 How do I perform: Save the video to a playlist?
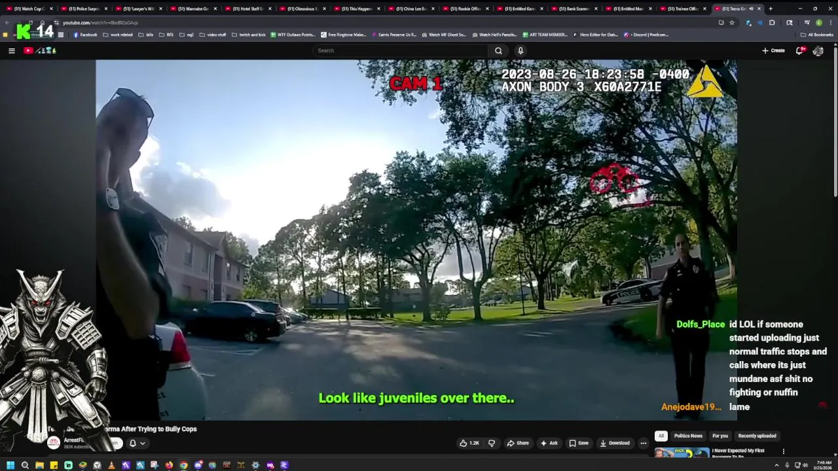tap(578, 443)
